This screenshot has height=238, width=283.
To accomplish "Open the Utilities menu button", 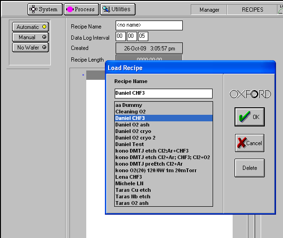I will (x=118, y=9).
